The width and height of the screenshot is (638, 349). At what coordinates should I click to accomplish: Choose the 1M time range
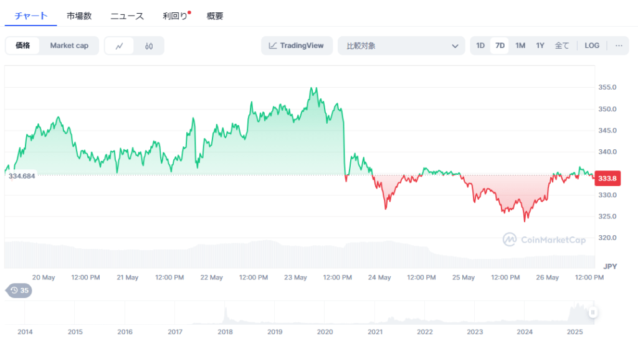pyautogui.click(x=520, y=45)
